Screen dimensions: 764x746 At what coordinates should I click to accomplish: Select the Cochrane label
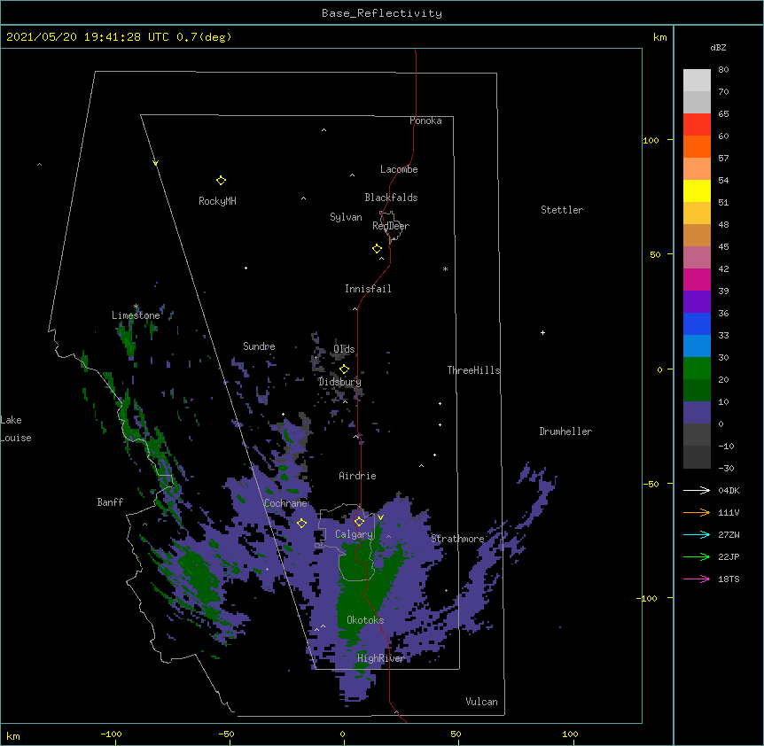(x=285, y=503)
